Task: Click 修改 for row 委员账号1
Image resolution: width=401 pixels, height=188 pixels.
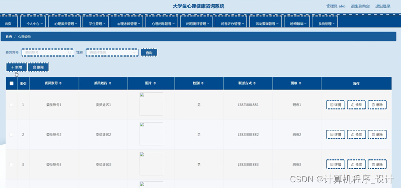Action: click(x=356, y=105)
